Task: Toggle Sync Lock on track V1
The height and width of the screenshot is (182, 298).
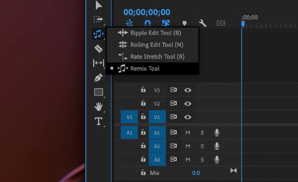Action: (173, 117)
